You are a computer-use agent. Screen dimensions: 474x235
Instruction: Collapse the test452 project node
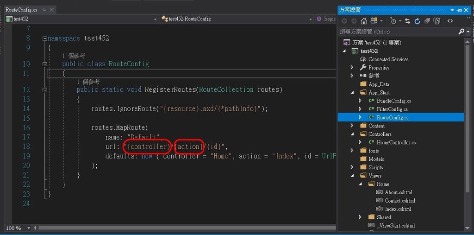(x=344, y=51)
